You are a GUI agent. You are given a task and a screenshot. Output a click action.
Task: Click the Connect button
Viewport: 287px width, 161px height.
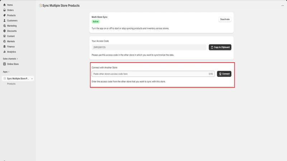pyautogui.click(x=224, y=74)
